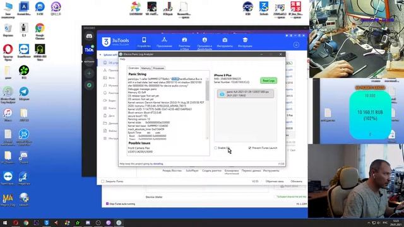Select Видео item in 3uTools sidebar

tap(110, 101)
